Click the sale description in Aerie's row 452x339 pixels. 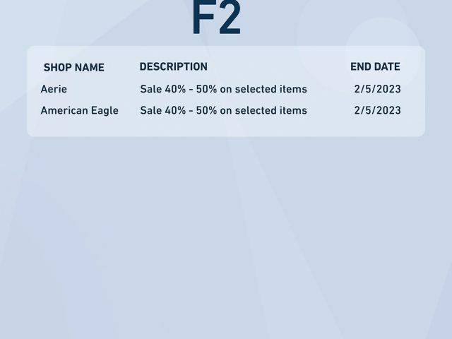(224, 89)
